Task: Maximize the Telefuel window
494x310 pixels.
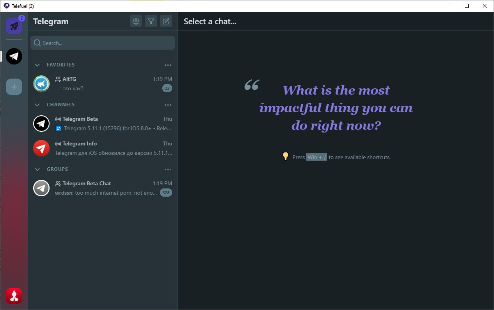Action: (x=467, y=6)
